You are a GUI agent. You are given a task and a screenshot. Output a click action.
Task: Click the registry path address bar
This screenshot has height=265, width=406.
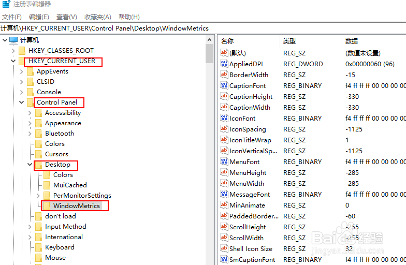[203, 28]
